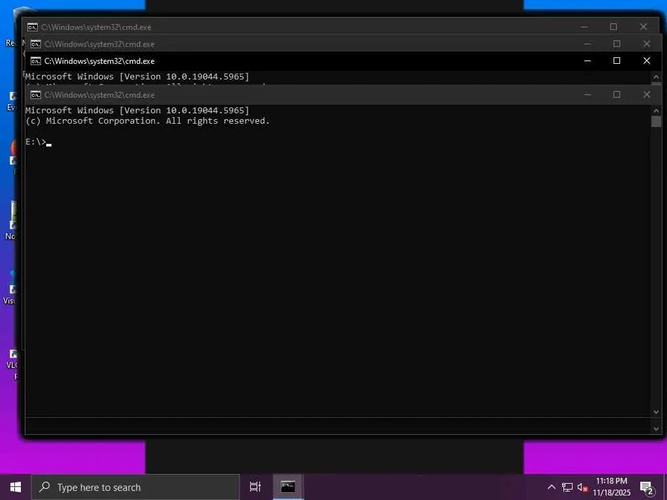Image resolution: width=667 pixels, height=500 pixels.
Task: Open the notification center with 2 alerts
Action: (647, 488)
